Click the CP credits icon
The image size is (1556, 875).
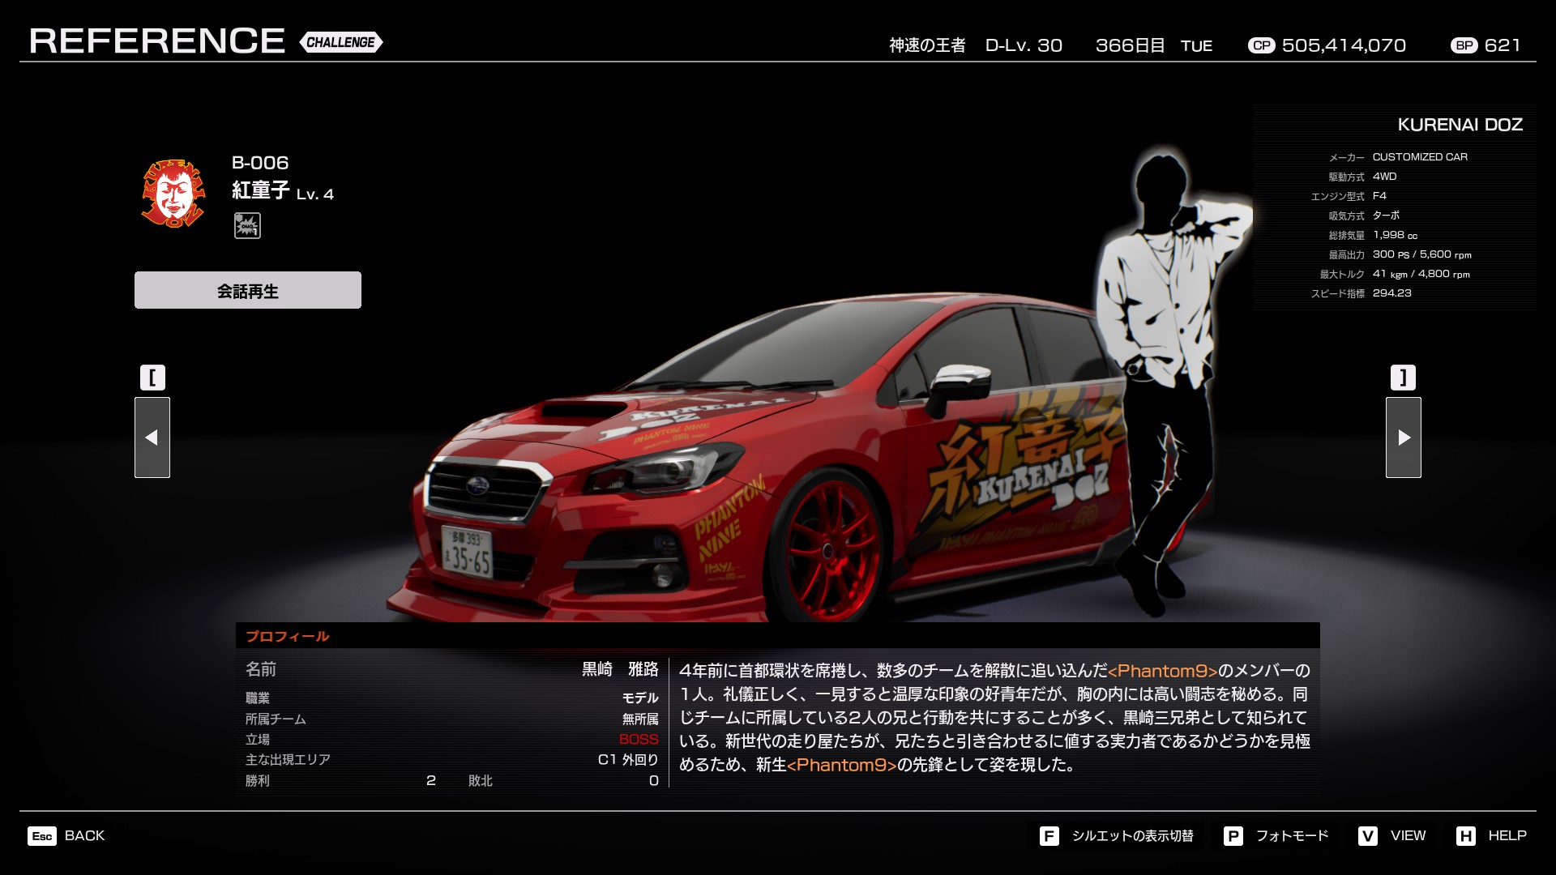pos(1261,46)
